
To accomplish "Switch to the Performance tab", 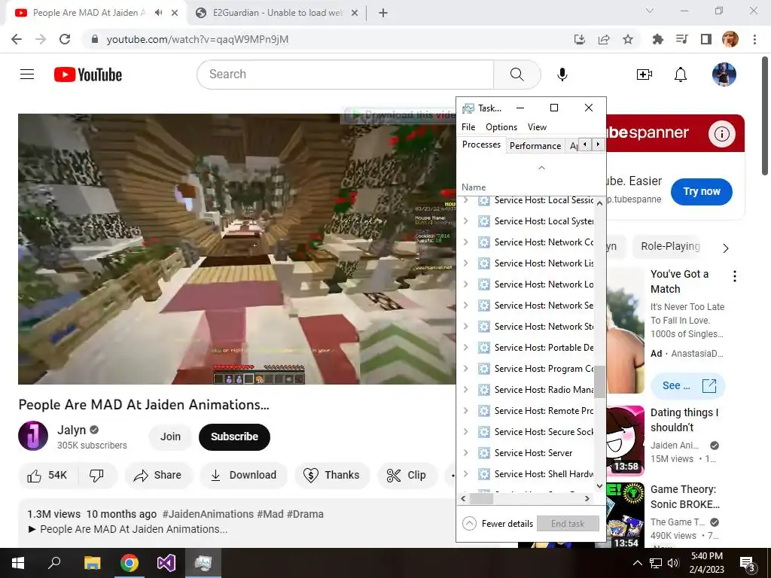I will [535, 146].
